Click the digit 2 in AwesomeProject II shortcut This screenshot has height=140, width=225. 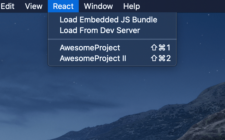(168, 59)
